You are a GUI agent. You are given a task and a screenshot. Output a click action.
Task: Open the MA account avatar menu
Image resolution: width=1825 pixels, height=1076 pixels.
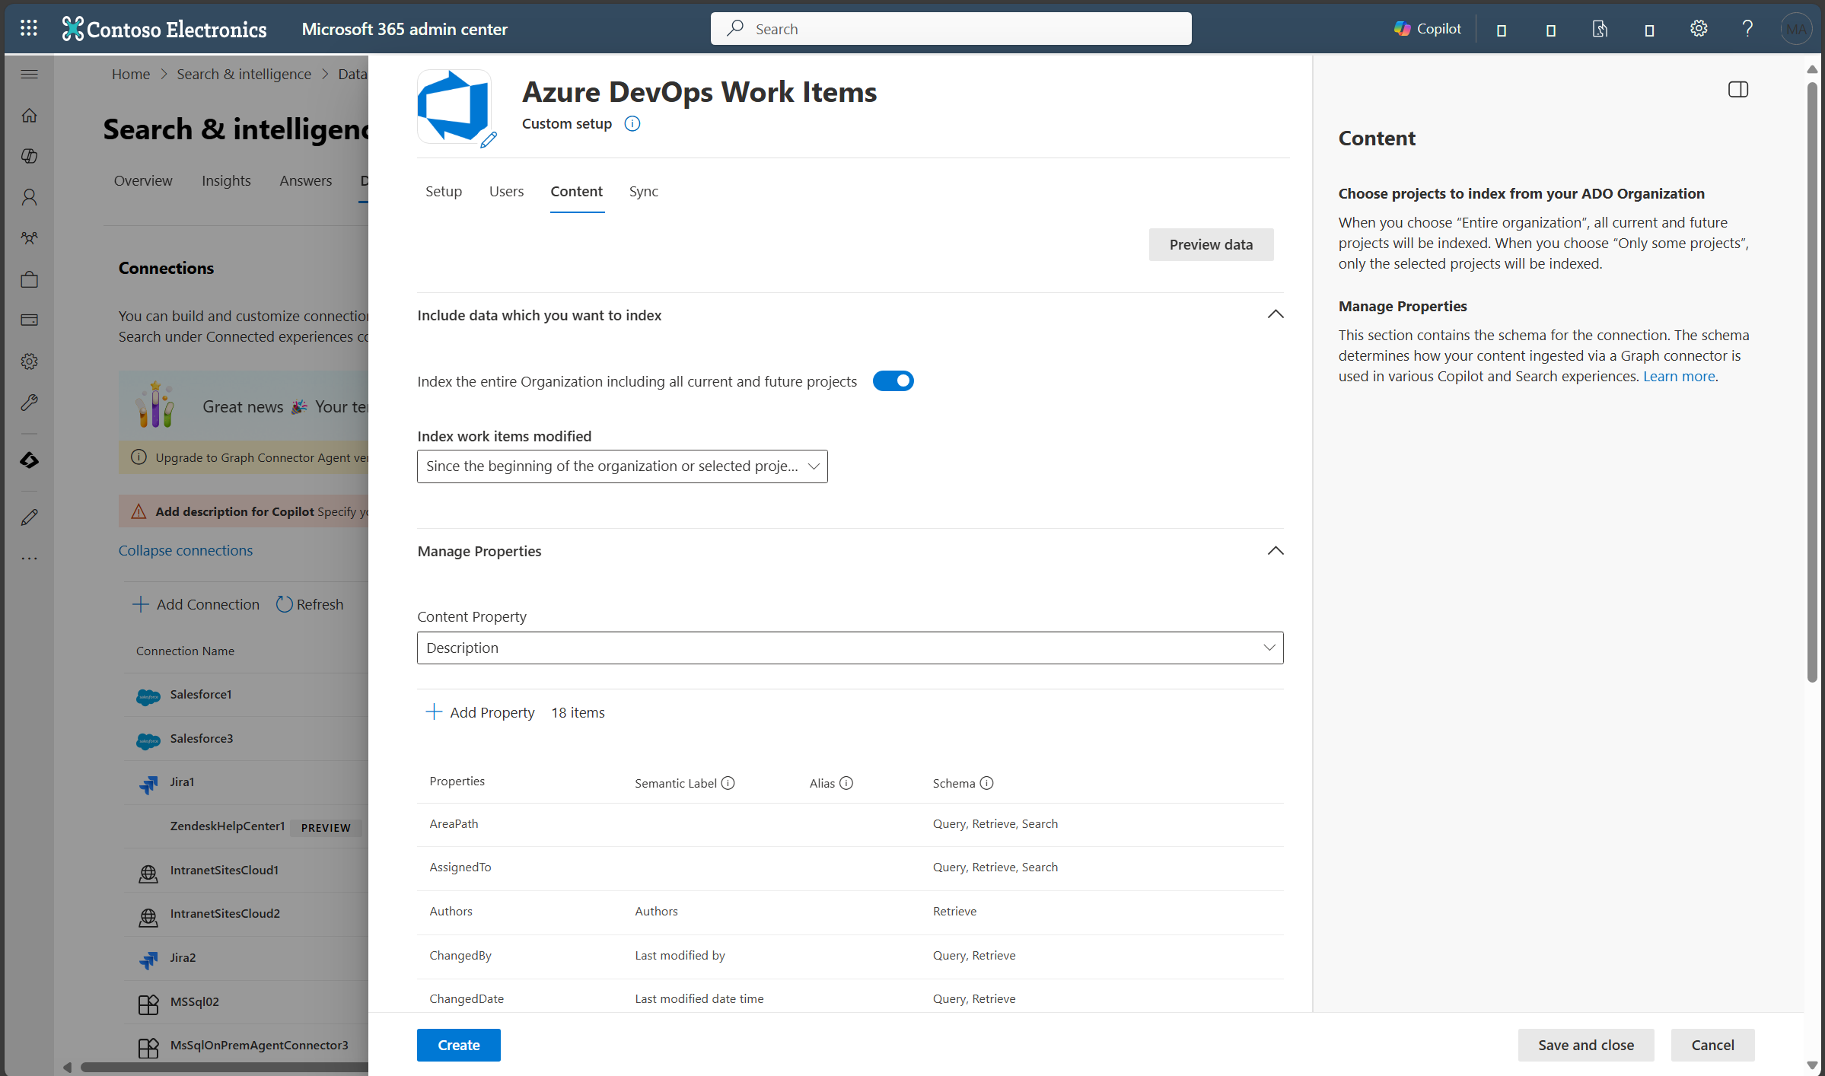1796,28
